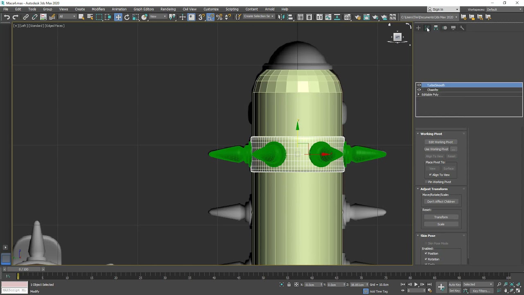Open the Modifiers menu
The width and height of the screenshot is (524, 295).
[98, 9]
